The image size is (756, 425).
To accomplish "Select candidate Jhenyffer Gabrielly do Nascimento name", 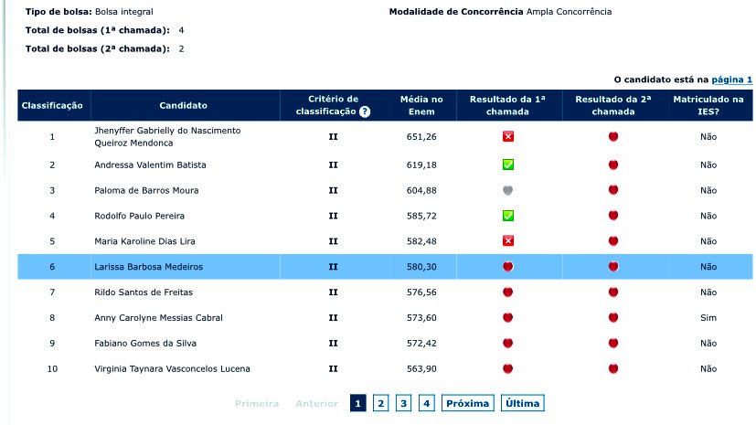I will [x=167, y=137].
